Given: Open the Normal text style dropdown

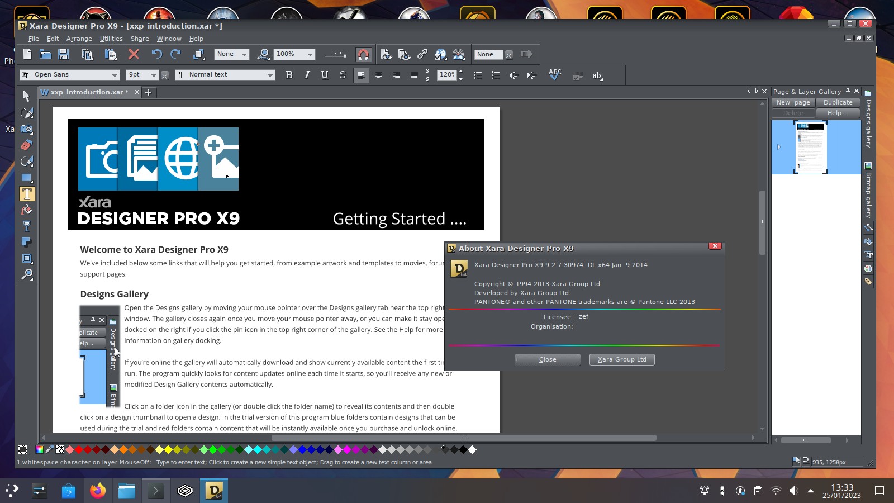Looking at the screenshot, I should [270, 75].
